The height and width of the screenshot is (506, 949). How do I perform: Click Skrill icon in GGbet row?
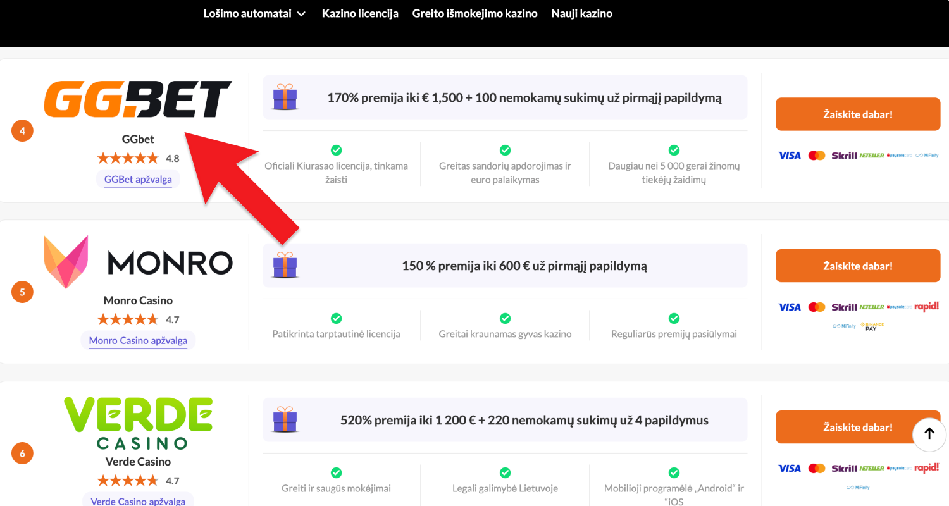844,156
